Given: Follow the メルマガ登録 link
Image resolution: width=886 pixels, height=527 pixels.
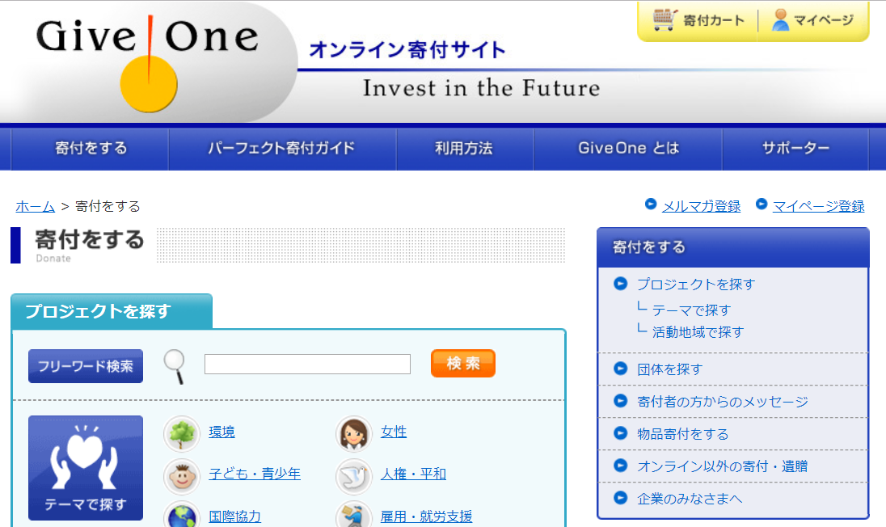Looking at the screenshot, I should point(701,206).
